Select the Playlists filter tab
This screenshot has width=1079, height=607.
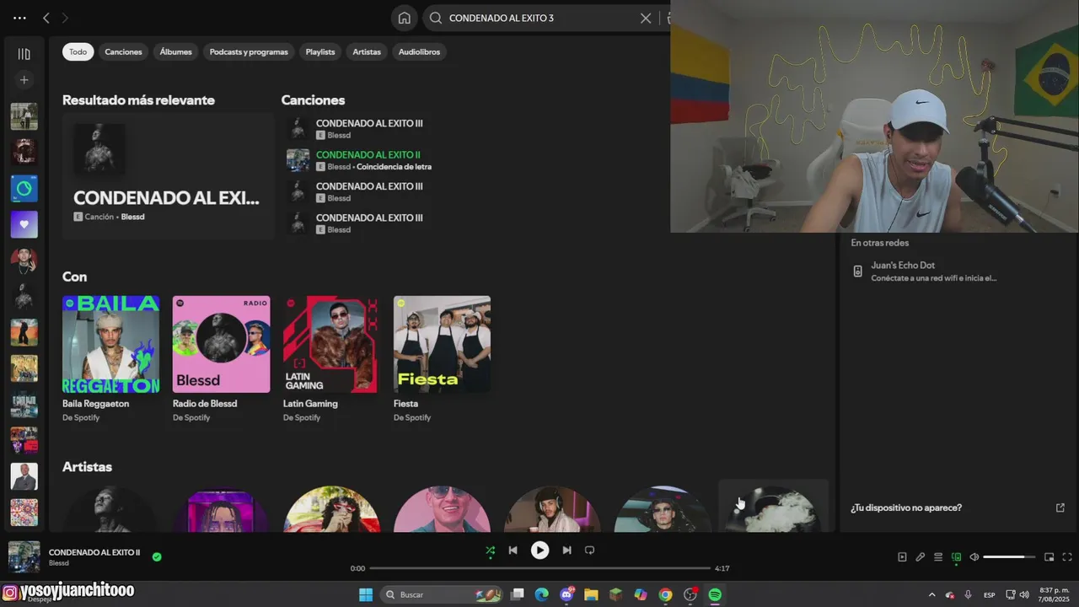[x=320, y=51]
